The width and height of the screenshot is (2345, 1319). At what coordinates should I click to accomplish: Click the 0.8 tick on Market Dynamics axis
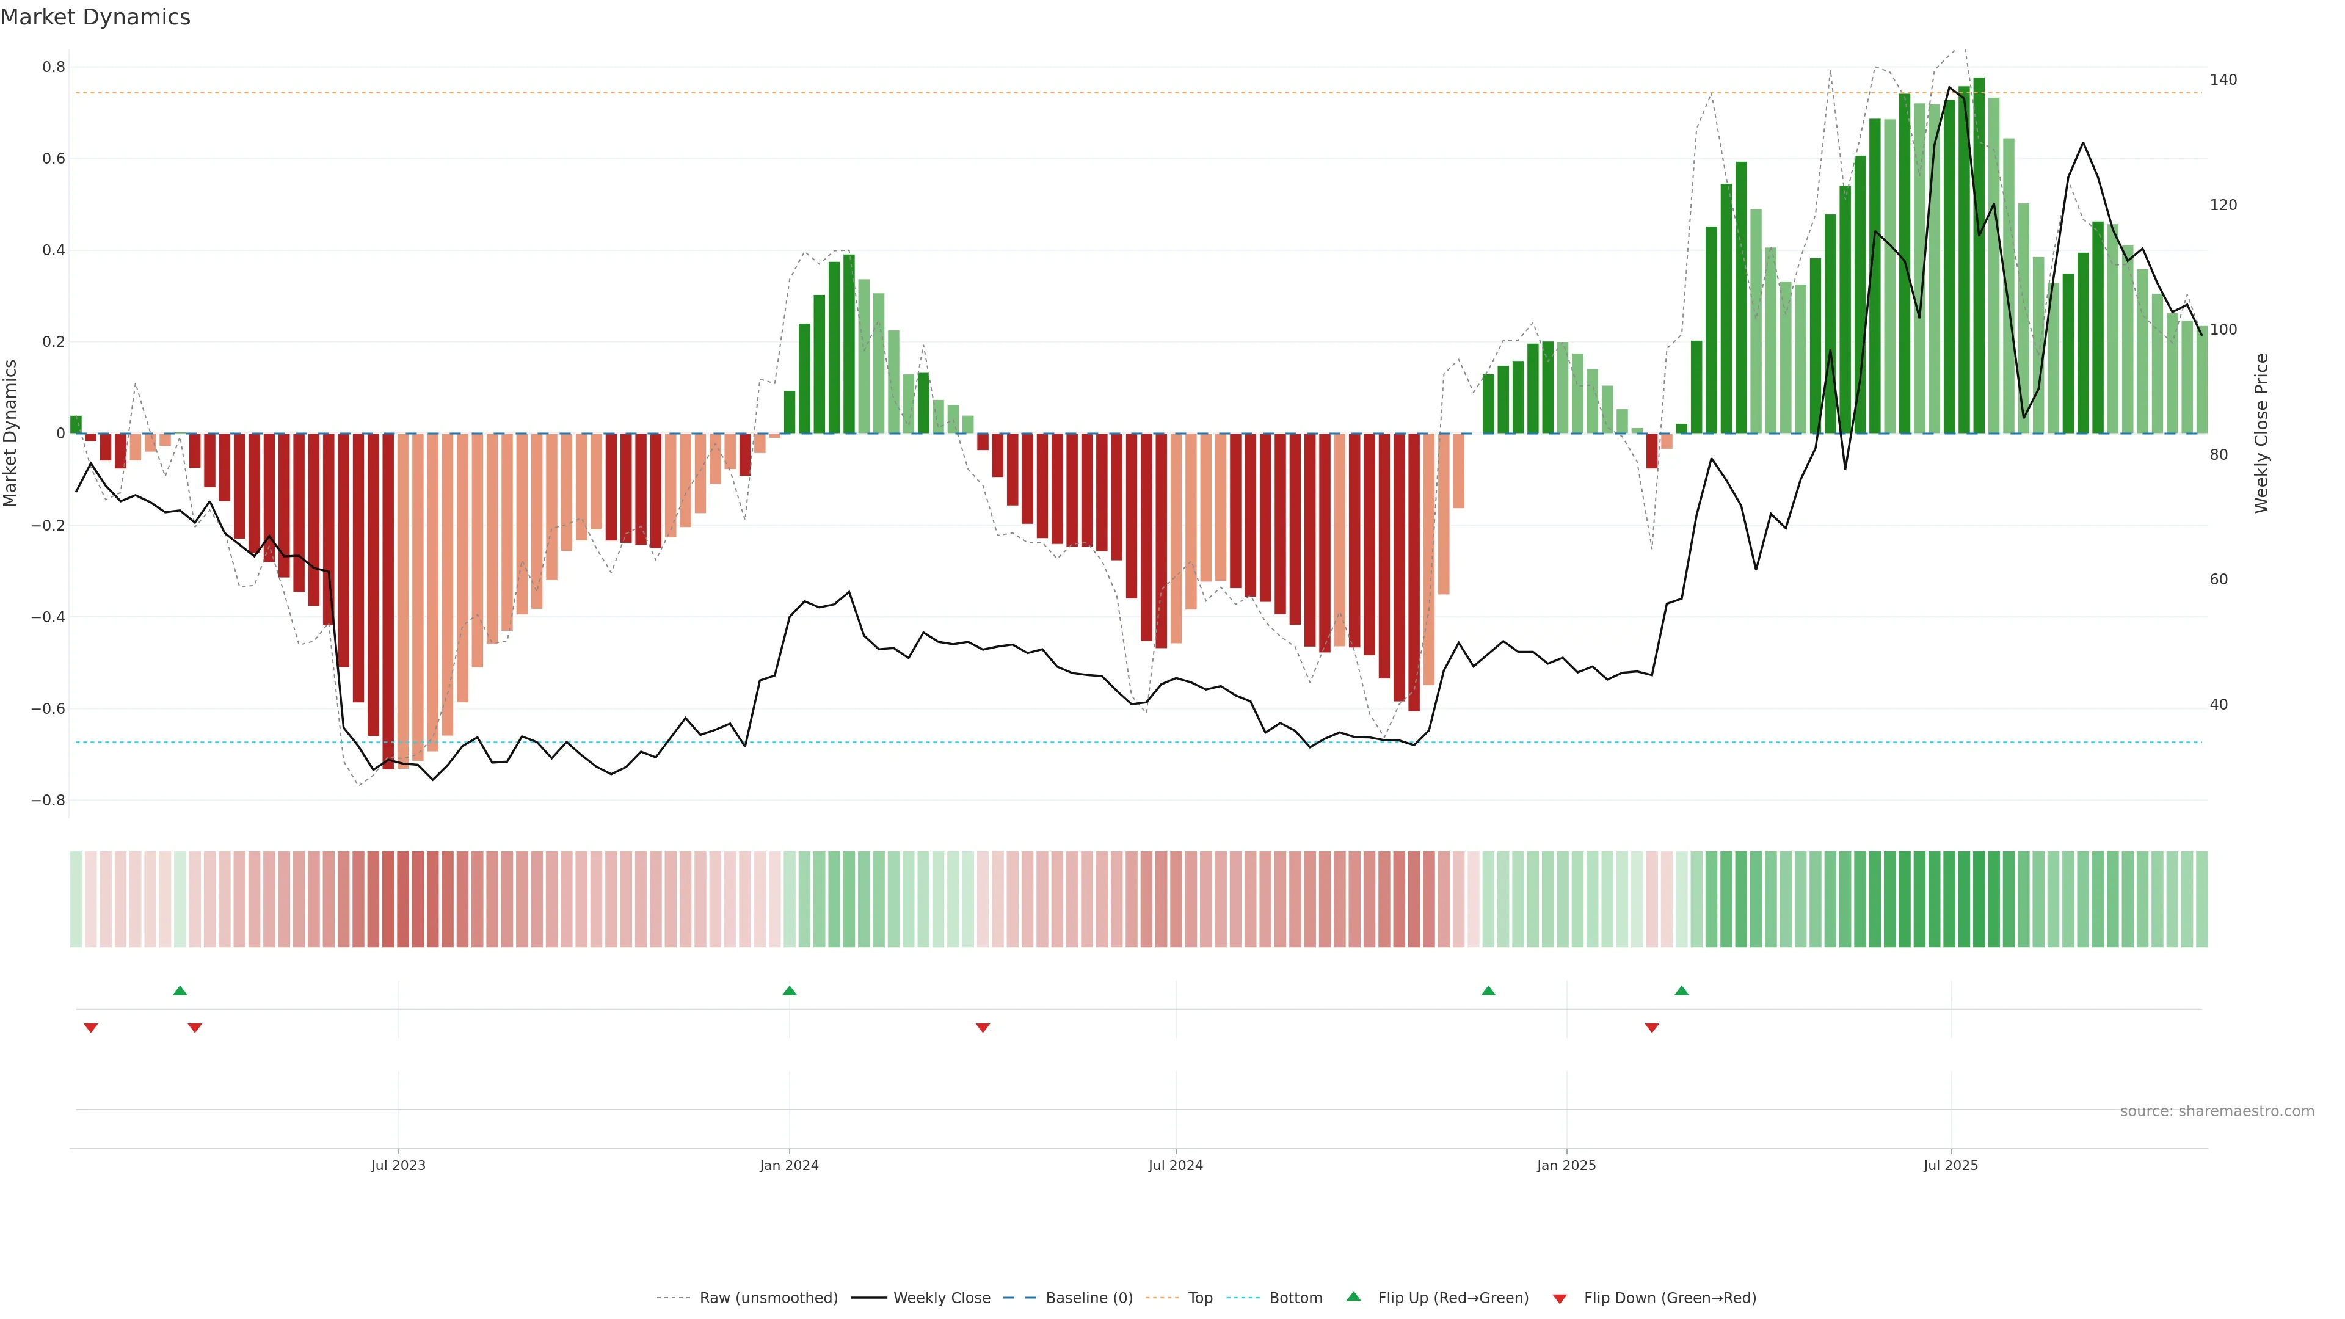[x=54, y=67]
